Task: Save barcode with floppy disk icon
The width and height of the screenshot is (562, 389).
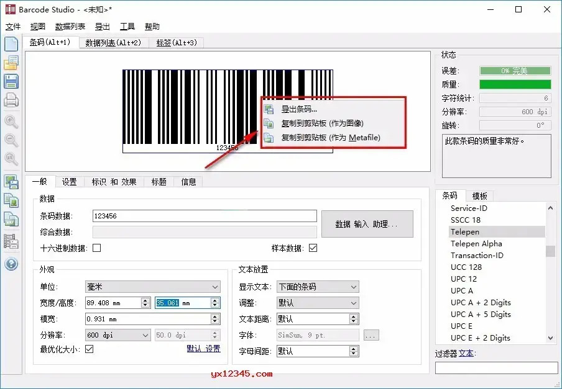Action: click(11, 81)
